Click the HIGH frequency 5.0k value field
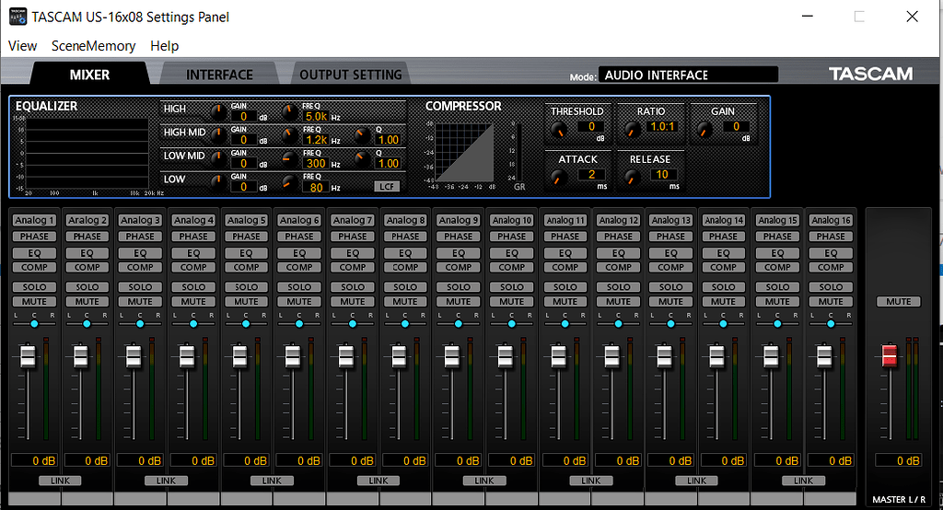This screenshot has width=943, height=510. pos(315,116)
